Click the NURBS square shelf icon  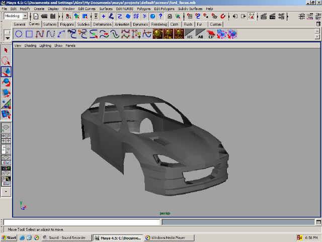tap(29, 34)
